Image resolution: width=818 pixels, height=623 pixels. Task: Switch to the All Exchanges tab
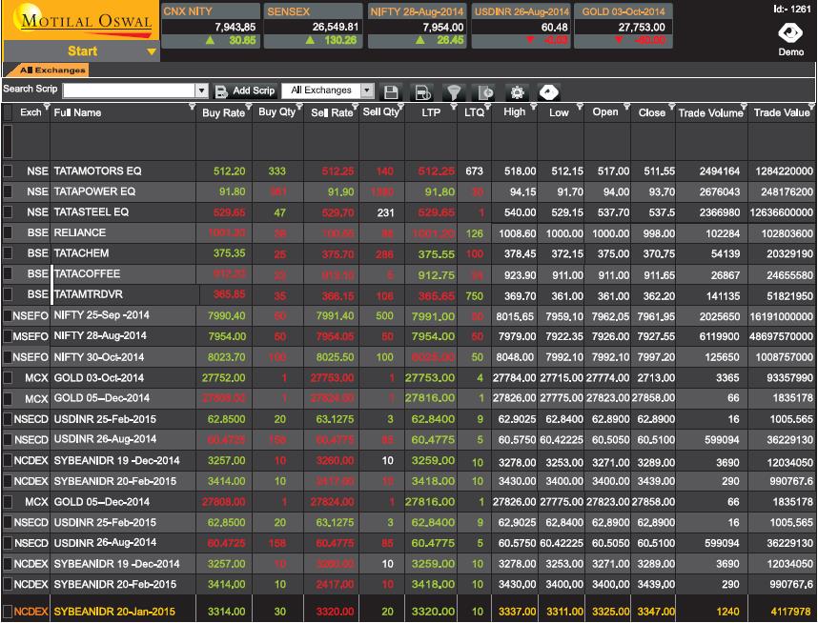[48, 70]
